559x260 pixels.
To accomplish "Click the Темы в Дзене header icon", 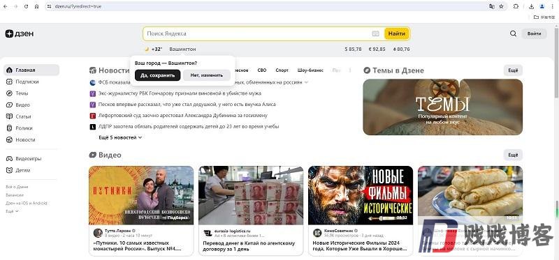I will point(367,70).
